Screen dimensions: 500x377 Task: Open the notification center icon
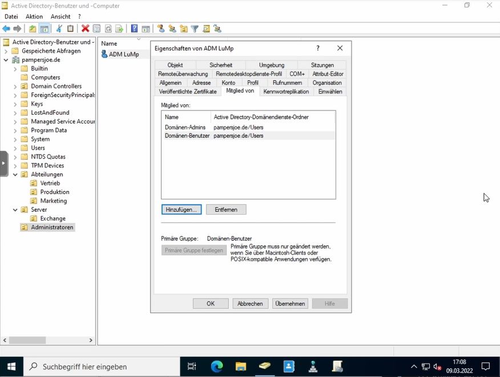point(485,367)
